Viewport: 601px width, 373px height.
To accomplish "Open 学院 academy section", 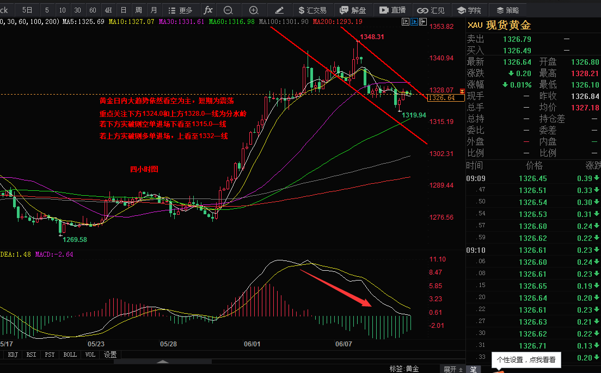I will pyautogui.click(x=469, y=10).
